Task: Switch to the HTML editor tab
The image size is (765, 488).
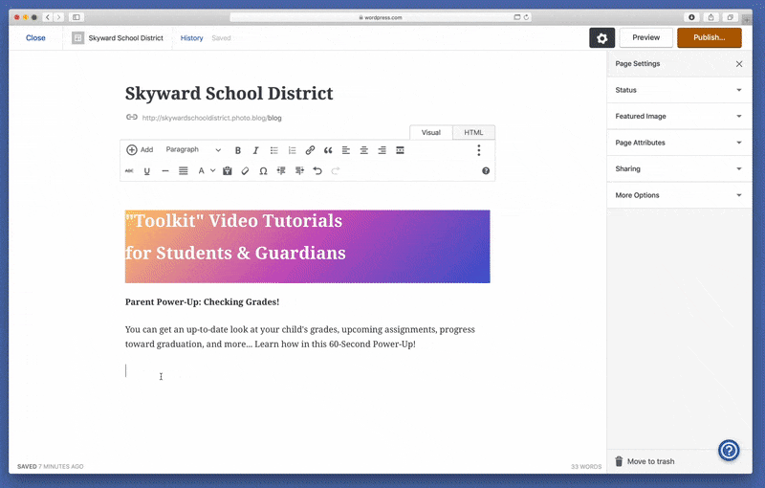Action: point(473,132)
